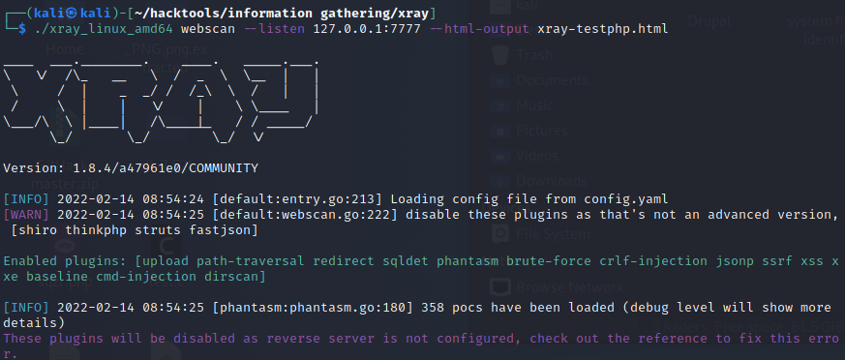Image resolution: width=845 pixels, height=360 pixels.
Task: Click the xray ASCII art banner
Action: coord(161,102)
